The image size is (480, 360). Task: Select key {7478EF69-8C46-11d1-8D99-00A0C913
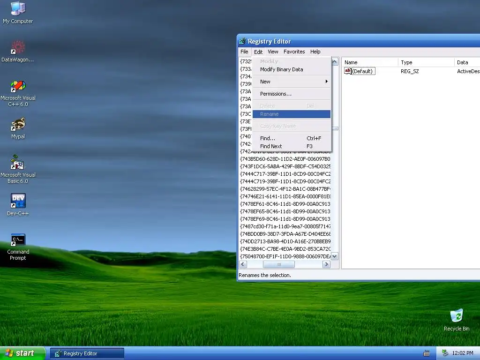coord(285,219)
